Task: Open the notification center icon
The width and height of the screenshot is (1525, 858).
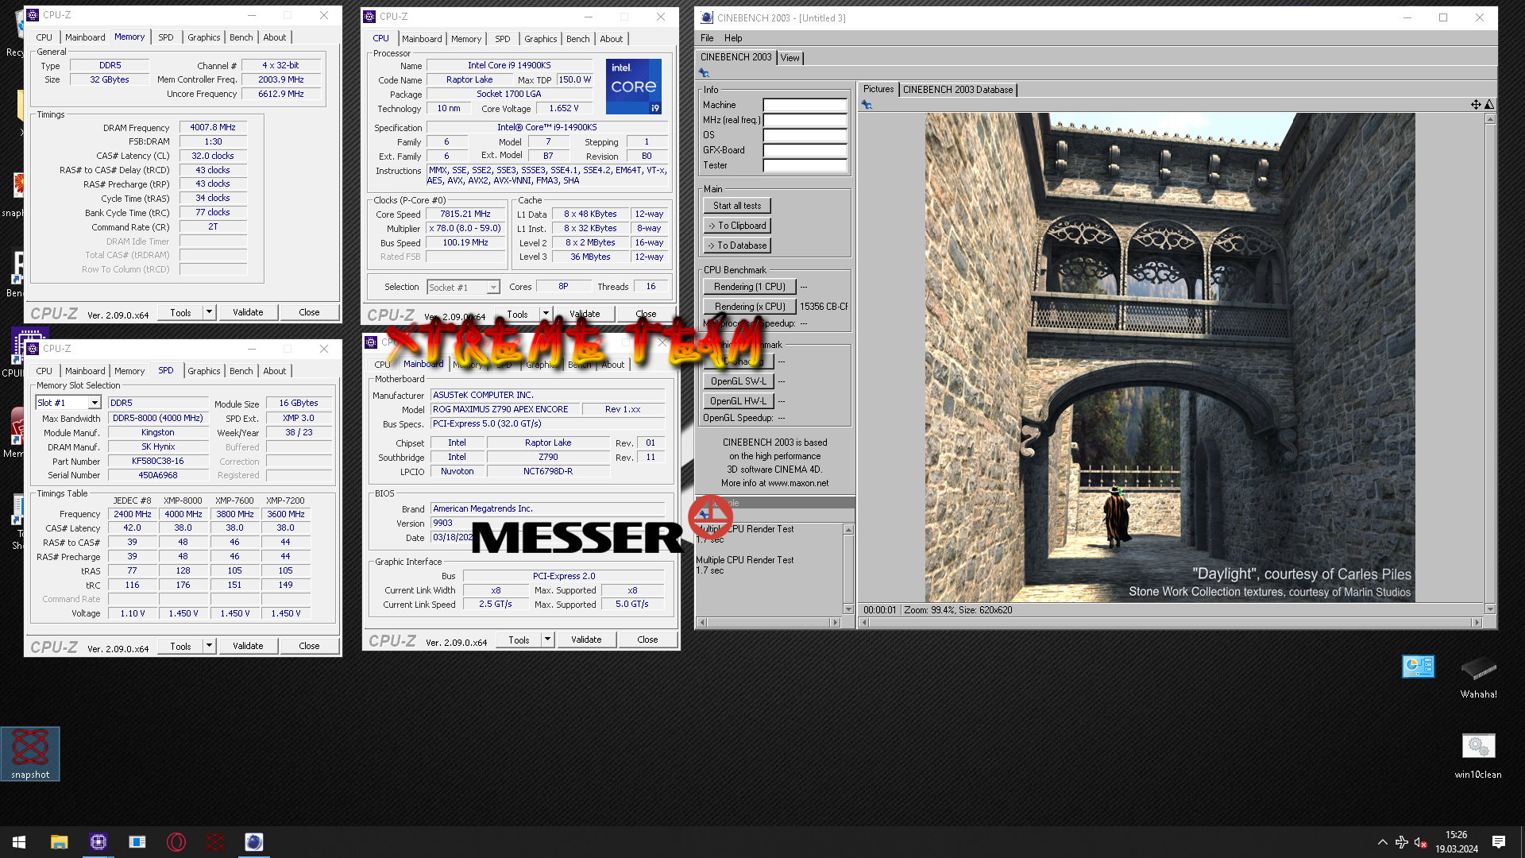Action: [1498, 842]
